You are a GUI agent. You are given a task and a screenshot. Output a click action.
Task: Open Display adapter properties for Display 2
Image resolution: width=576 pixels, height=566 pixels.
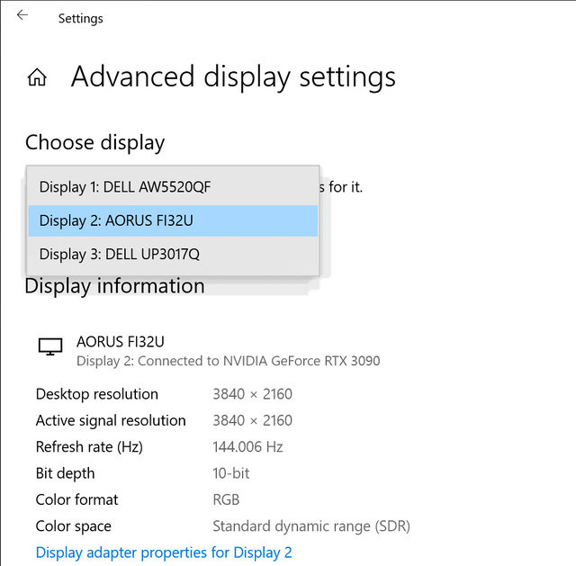[164, 553]
